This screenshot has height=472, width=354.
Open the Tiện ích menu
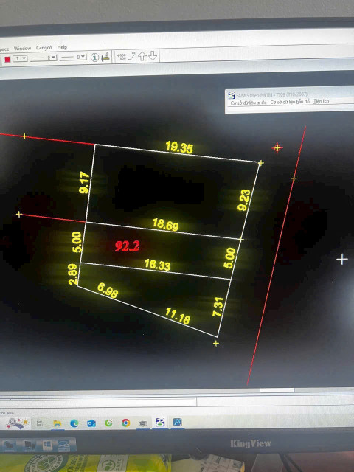pos(322,101)
